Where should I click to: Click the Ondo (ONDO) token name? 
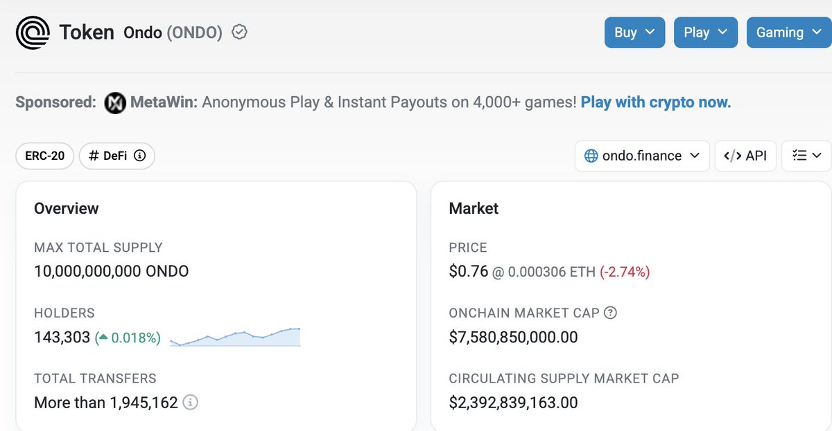tap(173, 33)
